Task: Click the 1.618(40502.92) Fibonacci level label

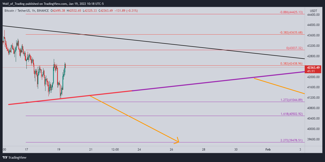Action: (x=292, y=114)
